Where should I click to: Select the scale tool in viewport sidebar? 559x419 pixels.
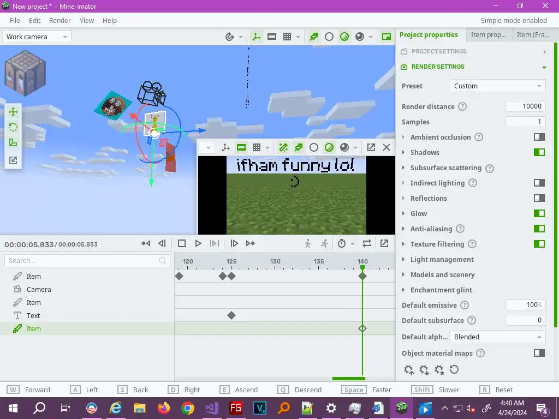(13, 142)
